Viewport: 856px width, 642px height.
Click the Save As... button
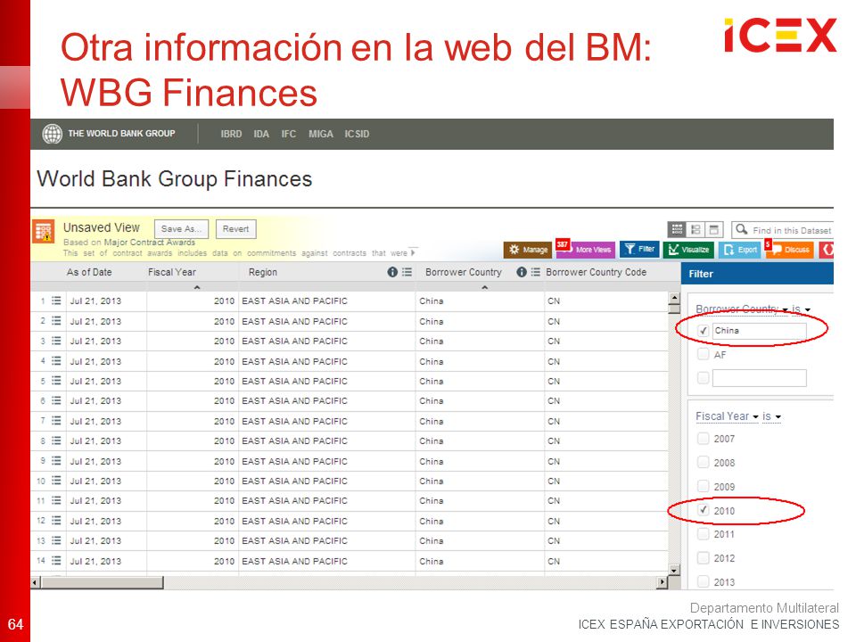click(x=181, y=229)
